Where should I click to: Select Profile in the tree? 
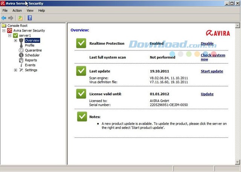point(30,45)
